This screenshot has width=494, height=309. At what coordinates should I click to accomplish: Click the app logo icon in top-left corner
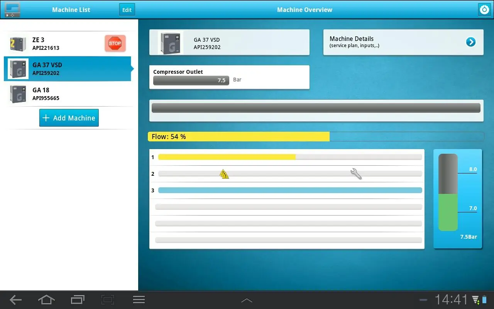(12, 10)
